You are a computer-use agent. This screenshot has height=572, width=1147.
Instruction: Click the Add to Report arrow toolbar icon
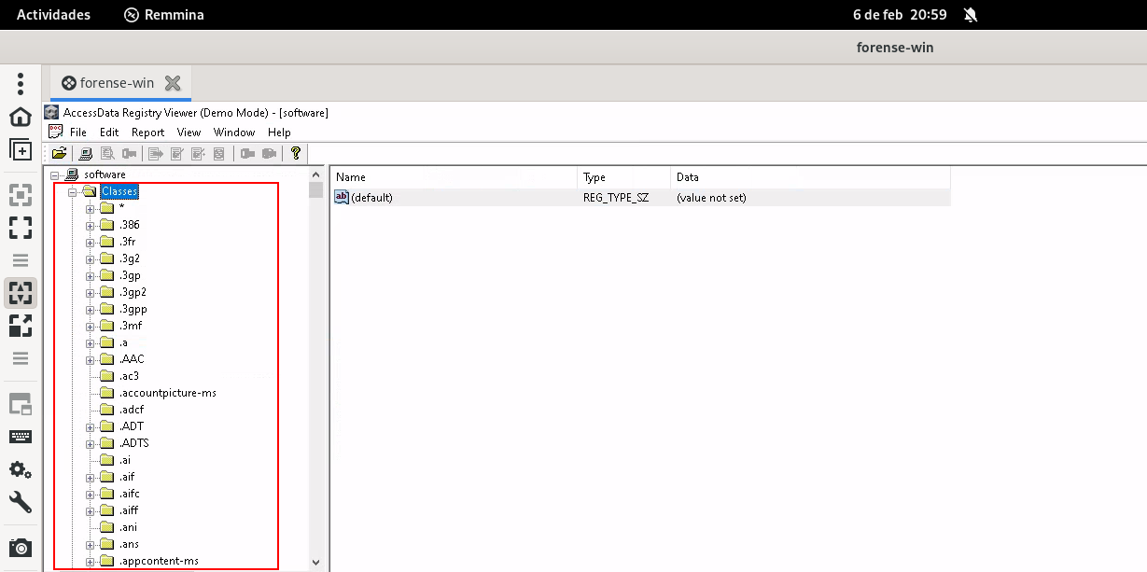point(156,153)
